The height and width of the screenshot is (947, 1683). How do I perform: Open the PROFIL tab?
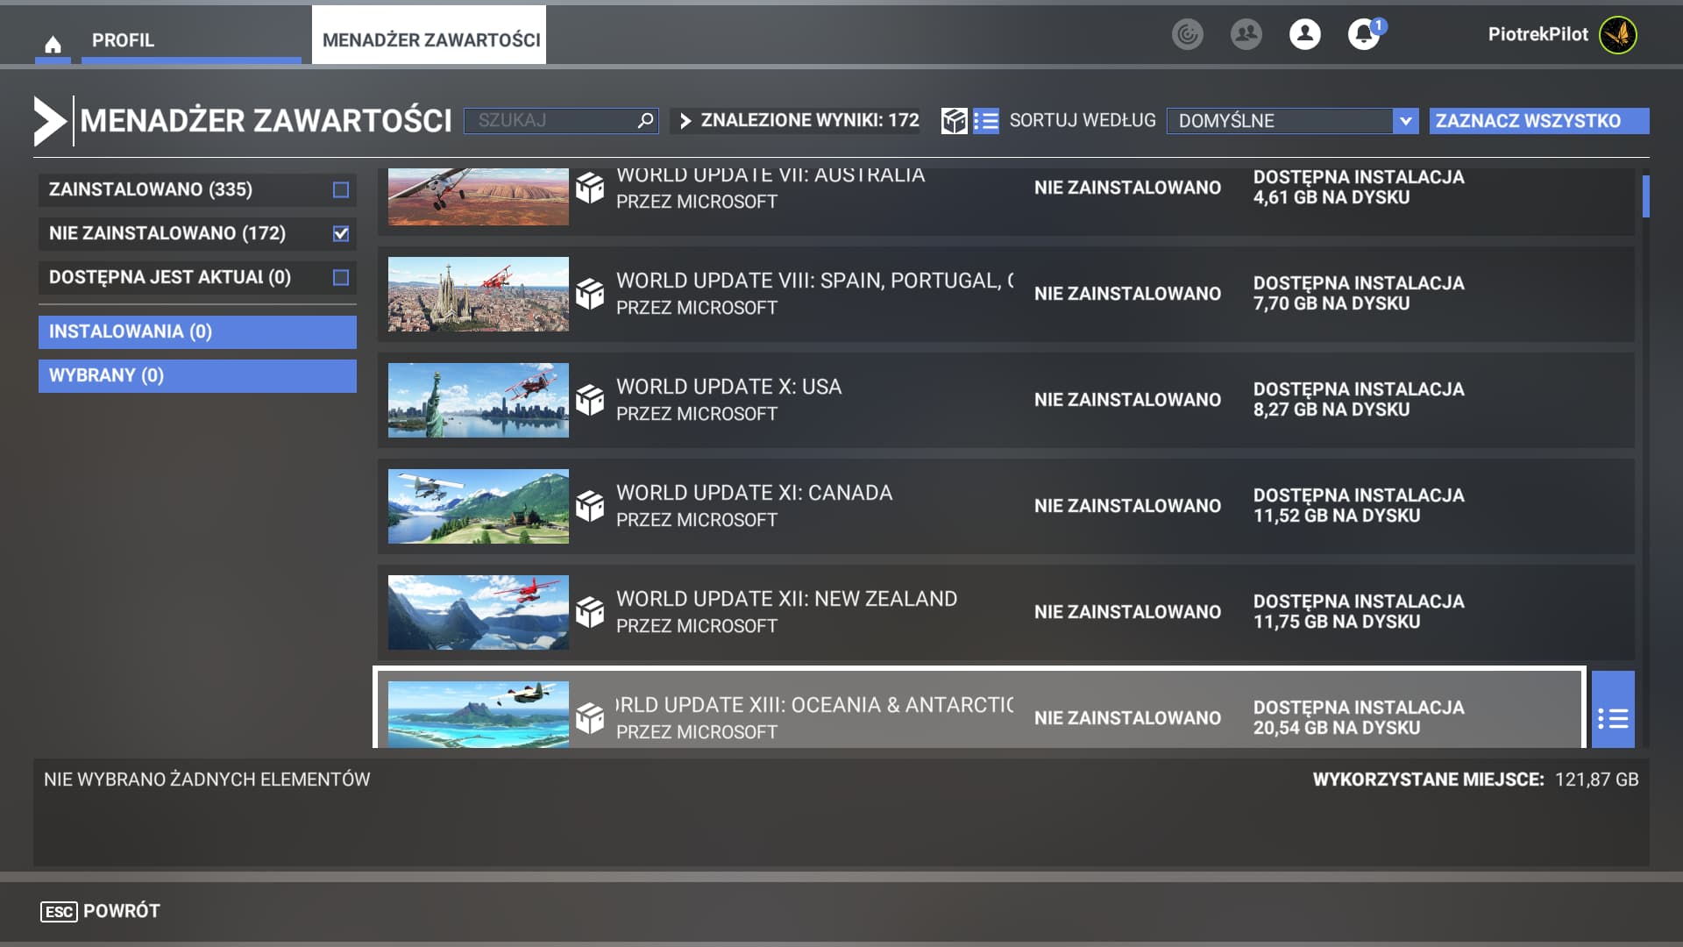[191, 39]
